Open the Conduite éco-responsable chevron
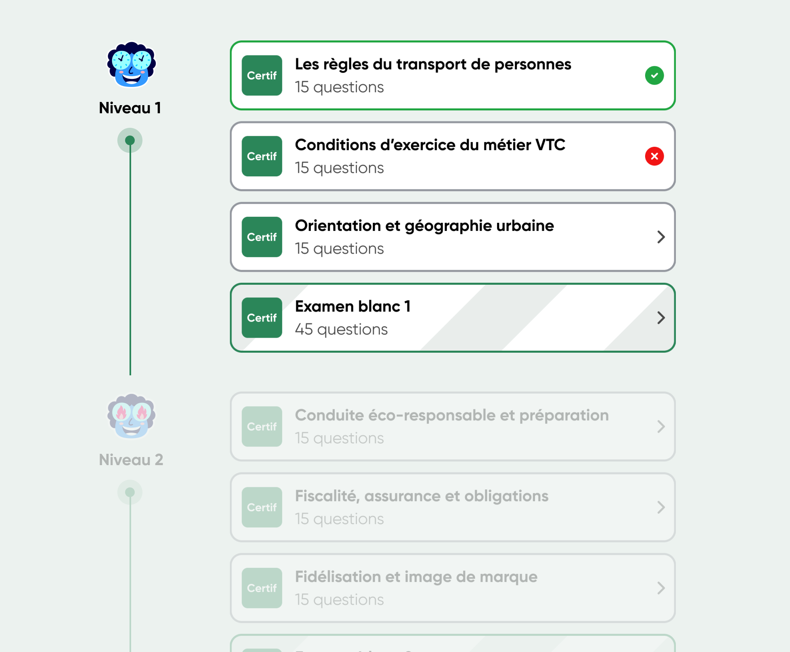 [x=660, y=427]
